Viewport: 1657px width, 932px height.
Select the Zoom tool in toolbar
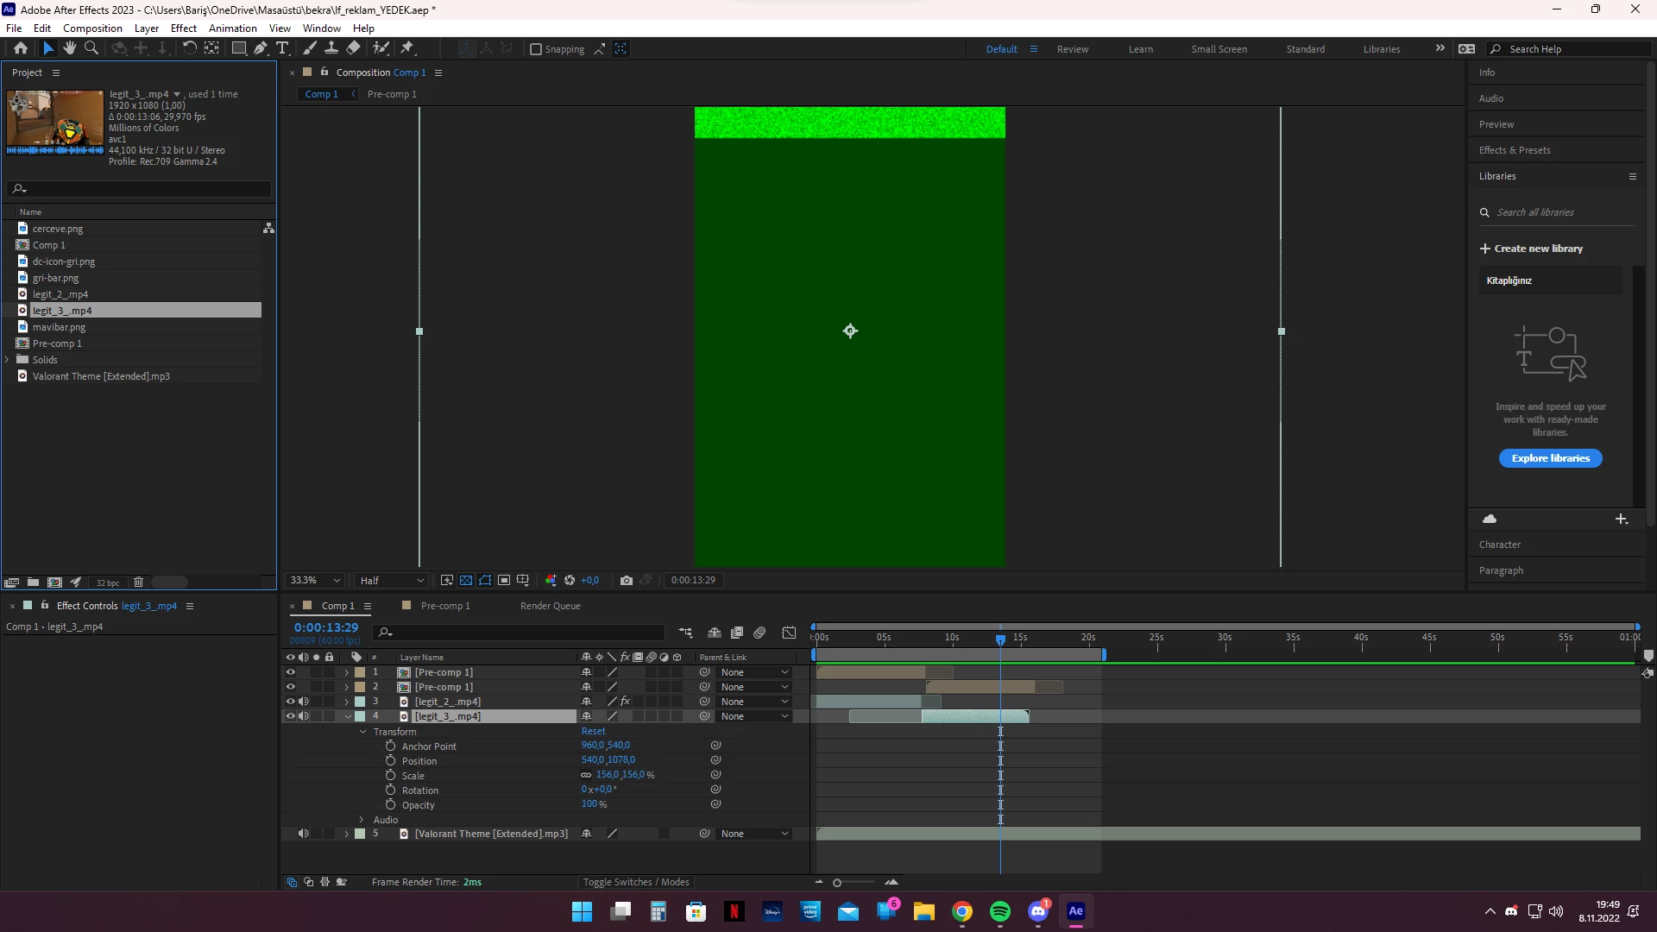(91, 48)
